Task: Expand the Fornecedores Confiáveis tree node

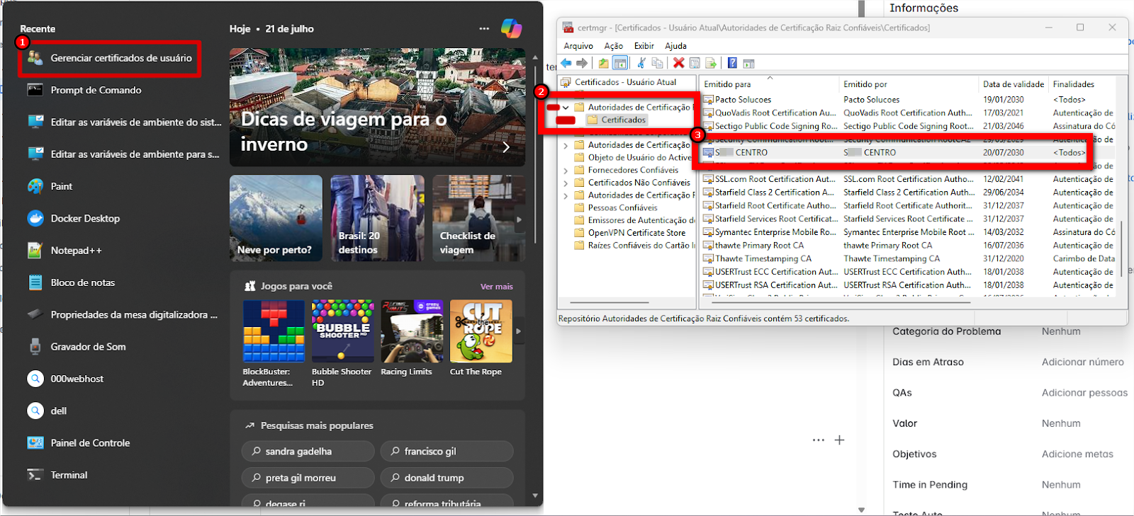Action: pos(566,171)
